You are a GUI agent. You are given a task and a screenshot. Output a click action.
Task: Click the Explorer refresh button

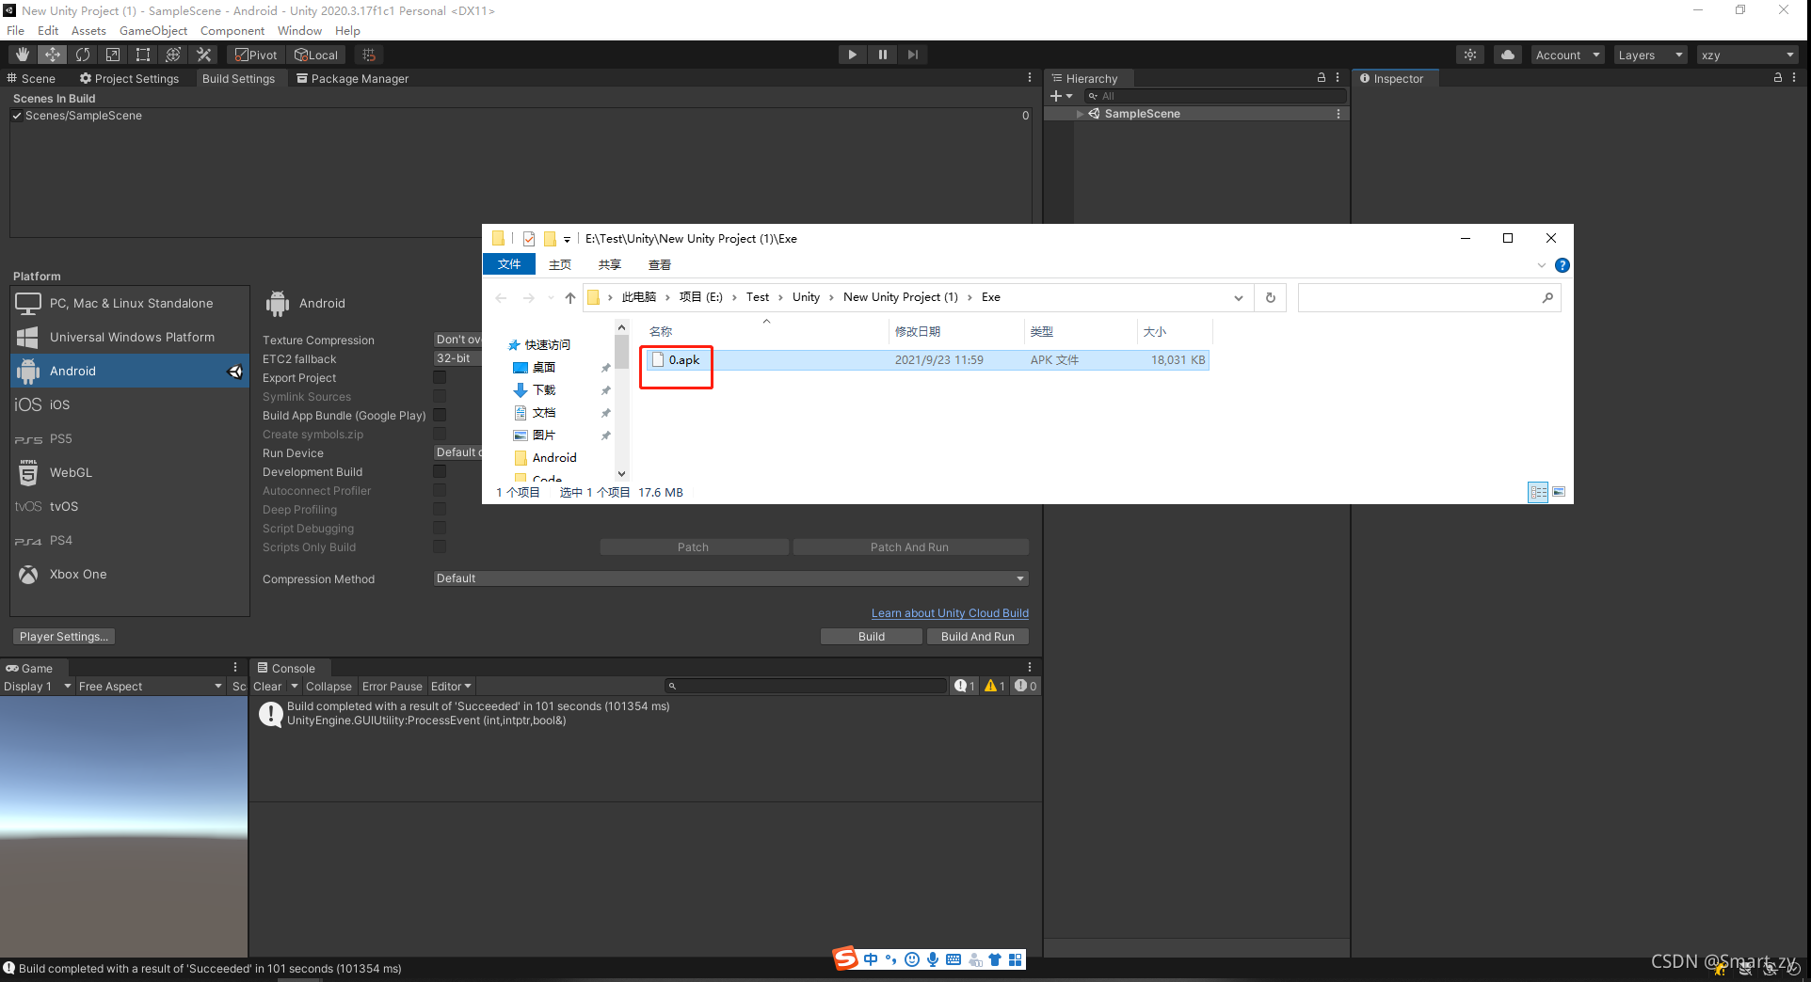[1271, 297]
